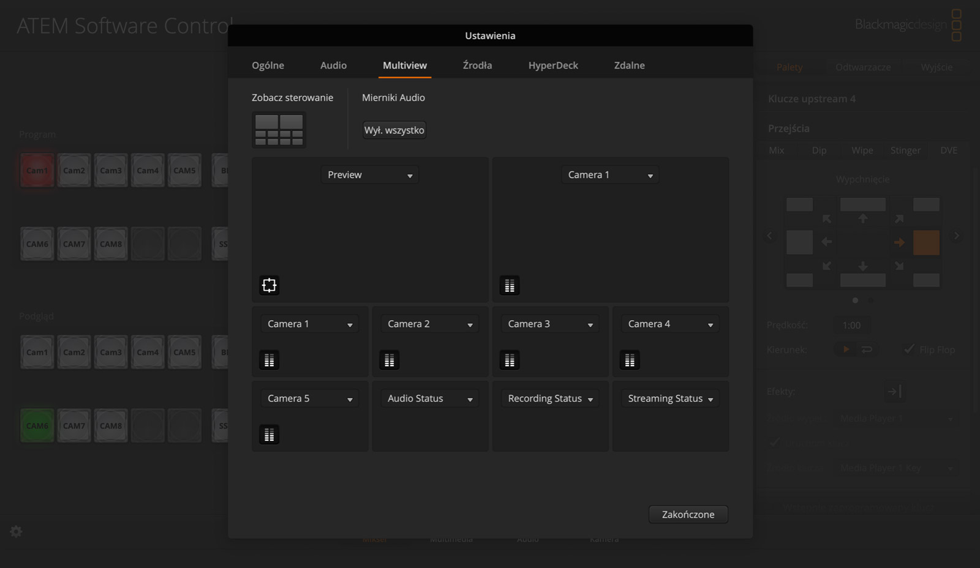
Task: Select CAM7 on Program bus
Action: pyautogui.click(x=74, y=244)
